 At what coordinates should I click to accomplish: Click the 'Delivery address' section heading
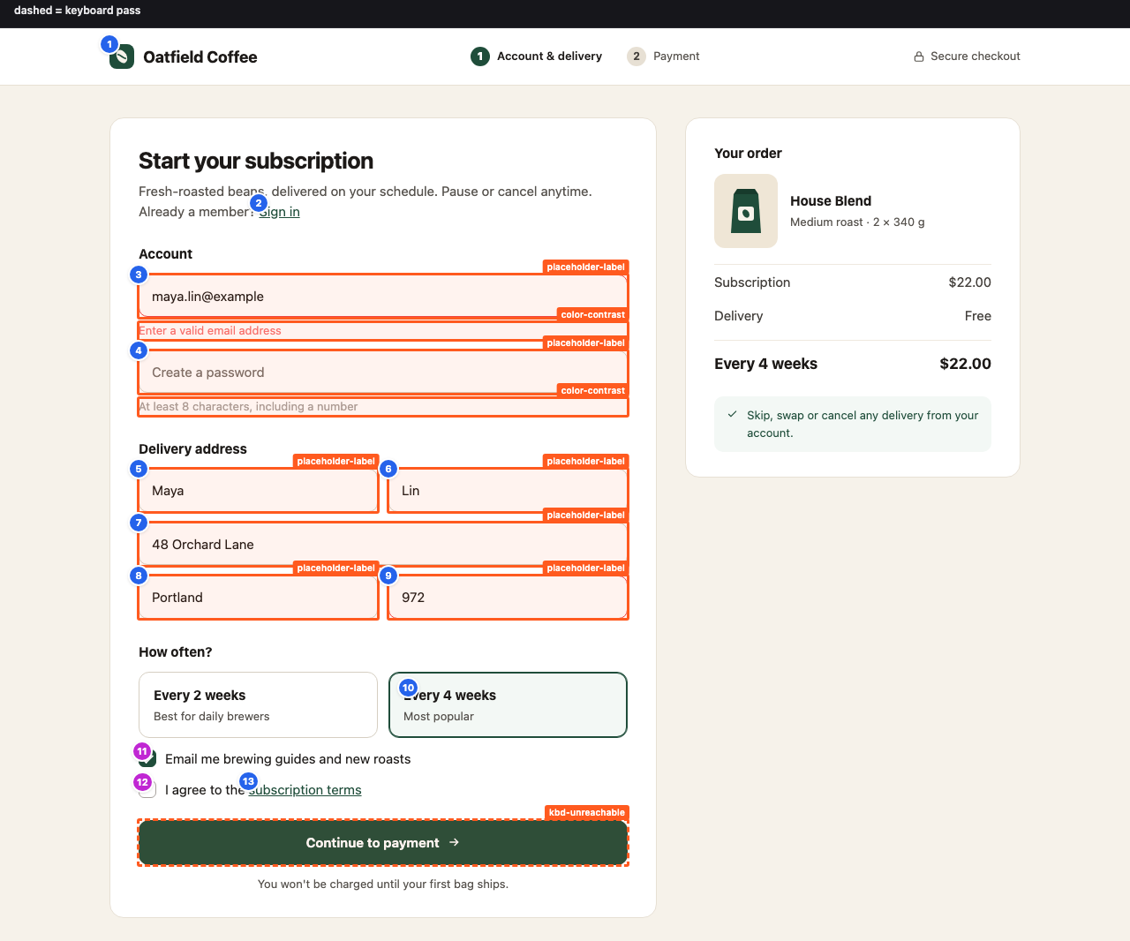[x=192, y=449]
